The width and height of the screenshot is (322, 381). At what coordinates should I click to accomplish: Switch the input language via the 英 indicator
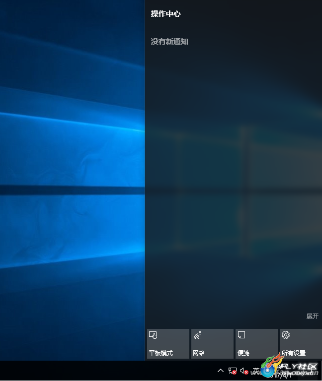[x=256, y=371]
